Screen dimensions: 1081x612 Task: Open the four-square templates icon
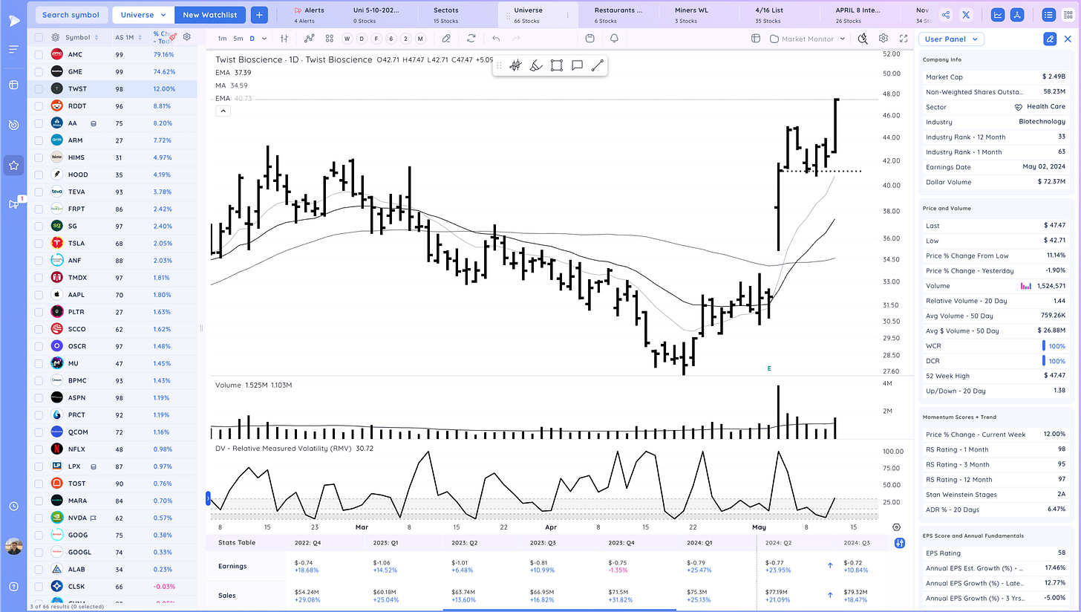[x=330, y=39]
